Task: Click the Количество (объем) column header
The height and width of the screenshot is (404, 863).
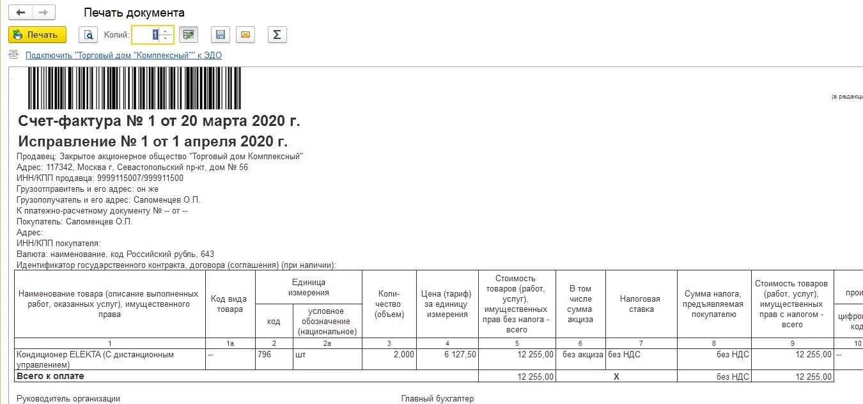Action: (389, 304)
